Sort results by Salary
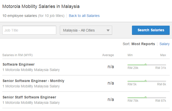Viewport: 172px width, 111px height. pos(164,44)
